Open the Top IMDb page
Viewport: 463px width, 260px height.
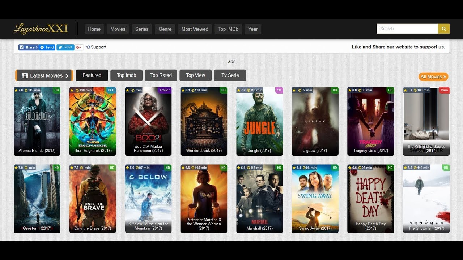pos(228,29)
